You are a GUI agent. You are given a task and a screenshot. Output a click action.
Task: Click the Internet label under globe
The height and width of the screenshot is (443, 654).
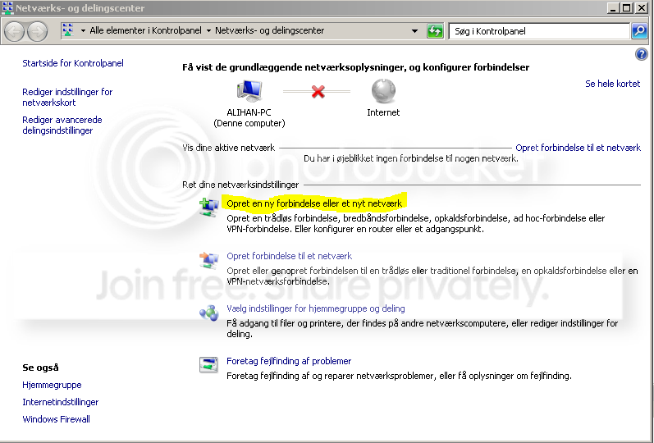pyautogui.click(x=383, y=112)
